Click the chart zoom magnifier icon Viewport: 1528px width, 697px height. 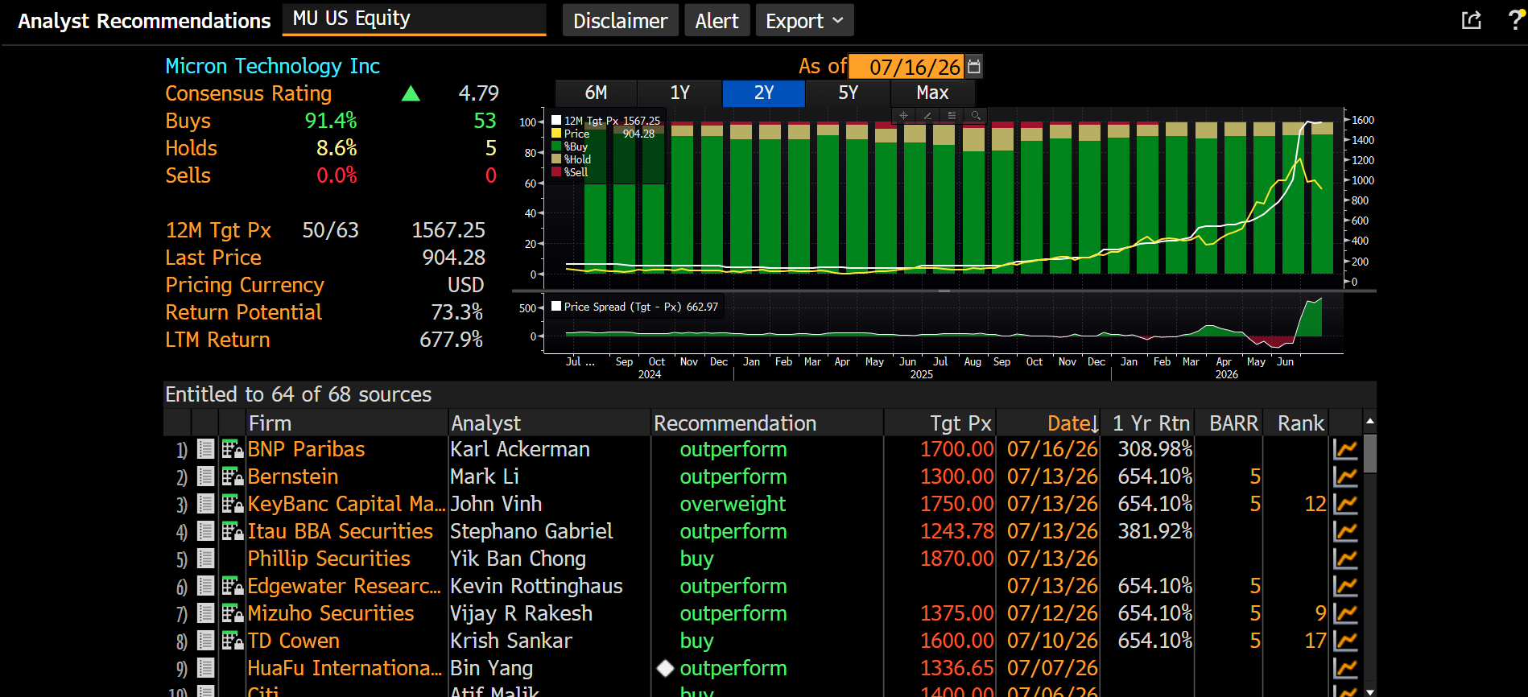click(x=976, y=116)
